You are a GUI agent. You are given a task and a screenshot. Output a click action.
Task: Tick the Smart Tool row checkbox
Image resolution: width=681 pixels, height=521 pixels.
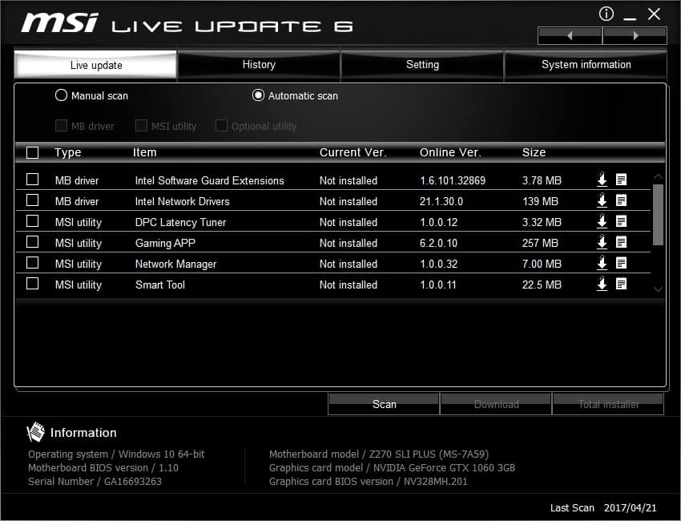click(33, 284)
